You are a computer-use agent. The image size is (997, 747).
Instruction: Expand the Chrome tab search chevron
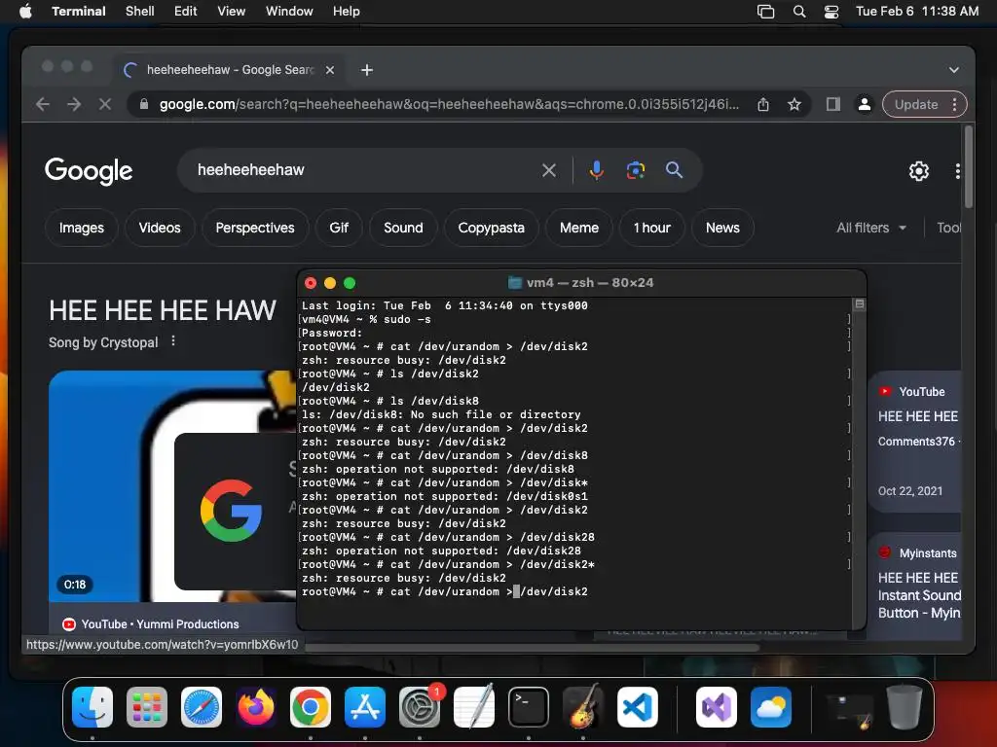(x=953, y=70)
